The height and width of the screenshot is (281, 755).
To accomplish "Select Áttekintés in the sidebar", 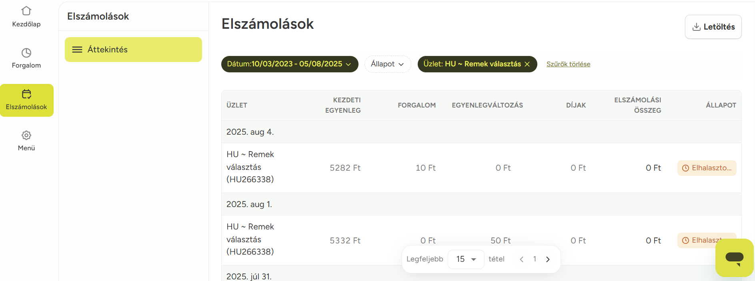I will (x=133, y=50).
